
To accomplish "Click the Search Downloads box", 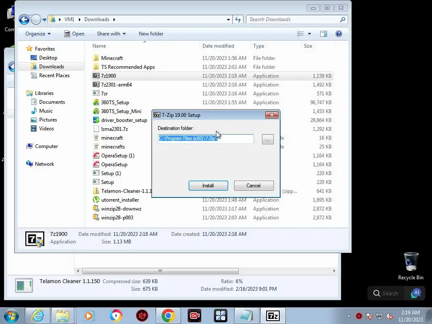I will tap(297, 19).
